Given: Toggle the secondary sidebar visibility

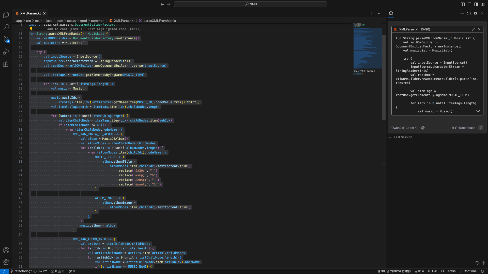Looking at the screenshot, I should tap(476, 4).
